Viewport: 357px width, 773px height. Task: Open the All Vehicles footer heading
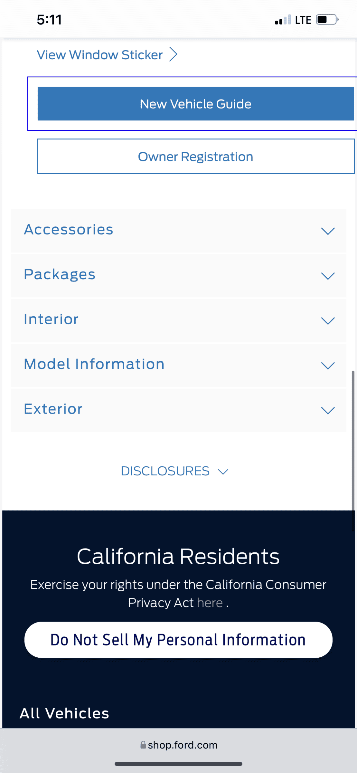point(64,713)
